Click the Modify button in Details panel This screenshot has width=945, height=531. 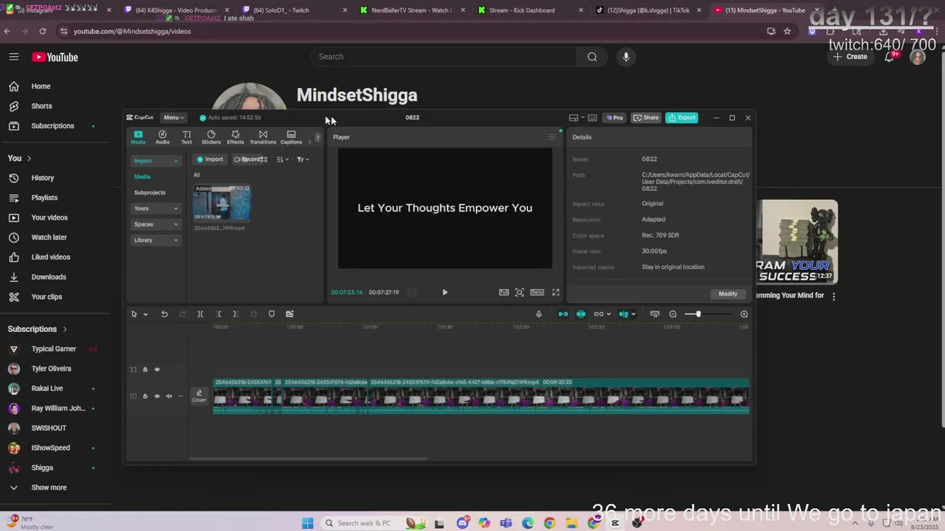(x=728, y=294)
